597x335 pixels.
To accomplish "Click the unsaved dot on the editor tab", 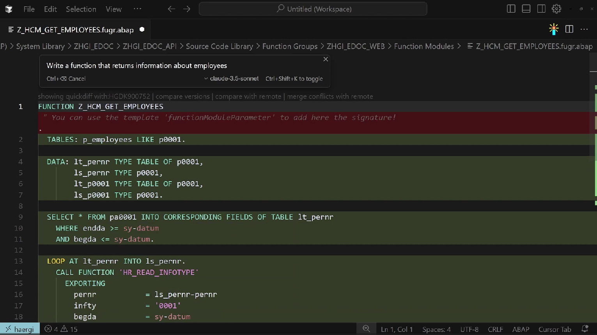I will (142, 29).
